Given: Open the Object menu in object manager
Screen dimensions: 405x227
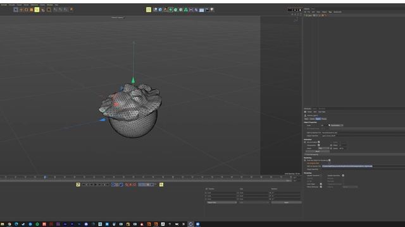Looking at the screenshot, I should coord(324,12).
